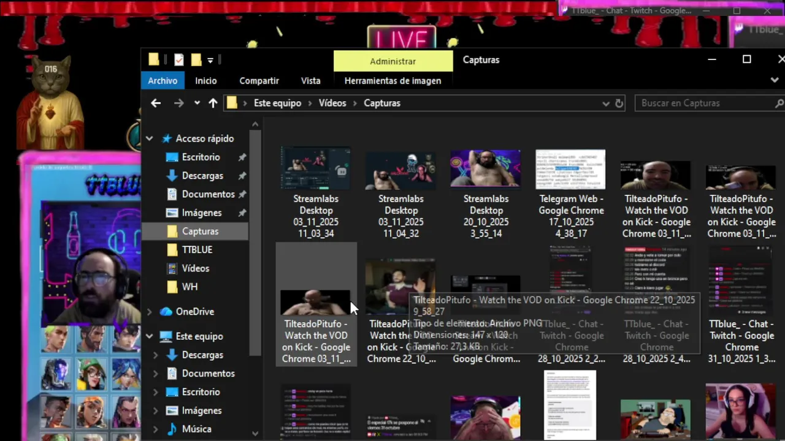Click the Documentos pin icon
This screenshot has width=785, height=441.
(242, 194)
